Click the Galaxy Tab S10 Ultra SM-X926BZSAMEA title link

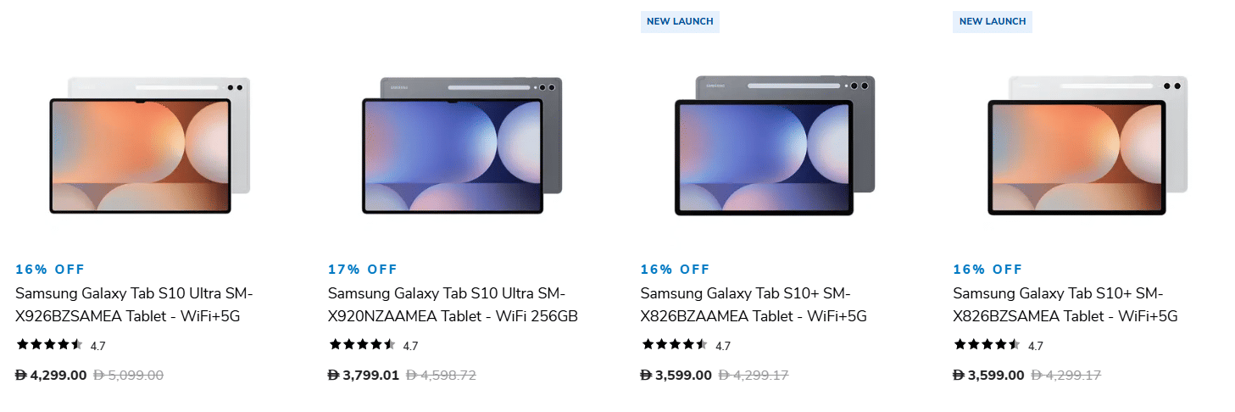tap(134, 305)
